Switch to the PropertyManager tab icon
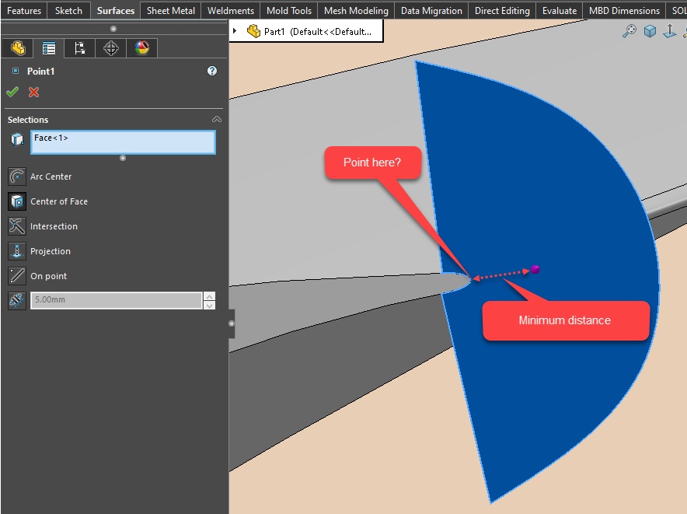The width and height of the screenshot is (687, 514). [x=49, y=47]
